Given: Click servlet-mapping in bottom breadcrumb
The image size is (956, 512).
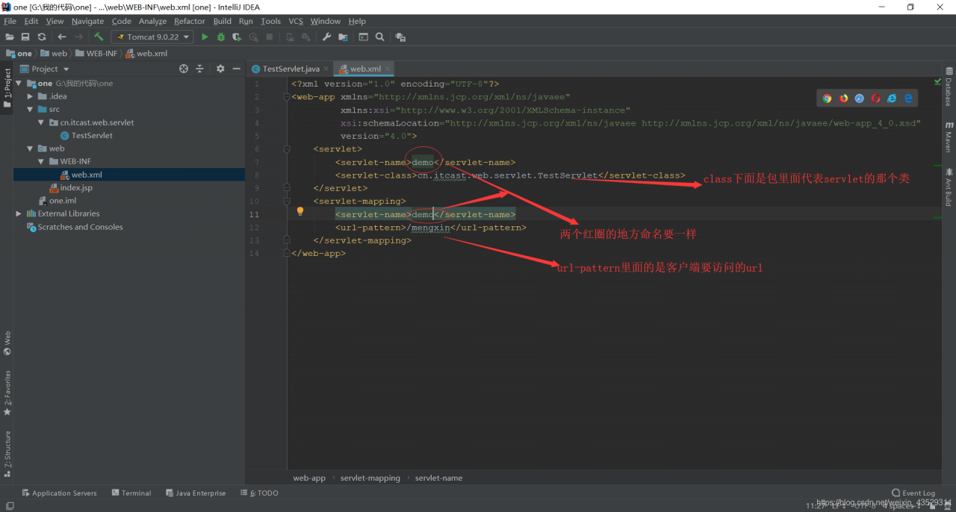Looking at the screenshot, I should click(x=370, y=478).
